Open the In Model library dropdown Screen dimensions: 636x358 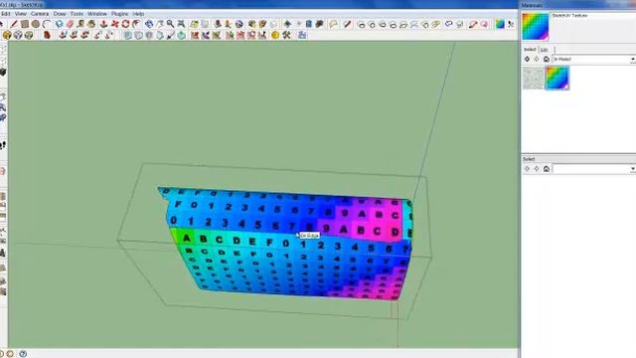click(593, 60)
